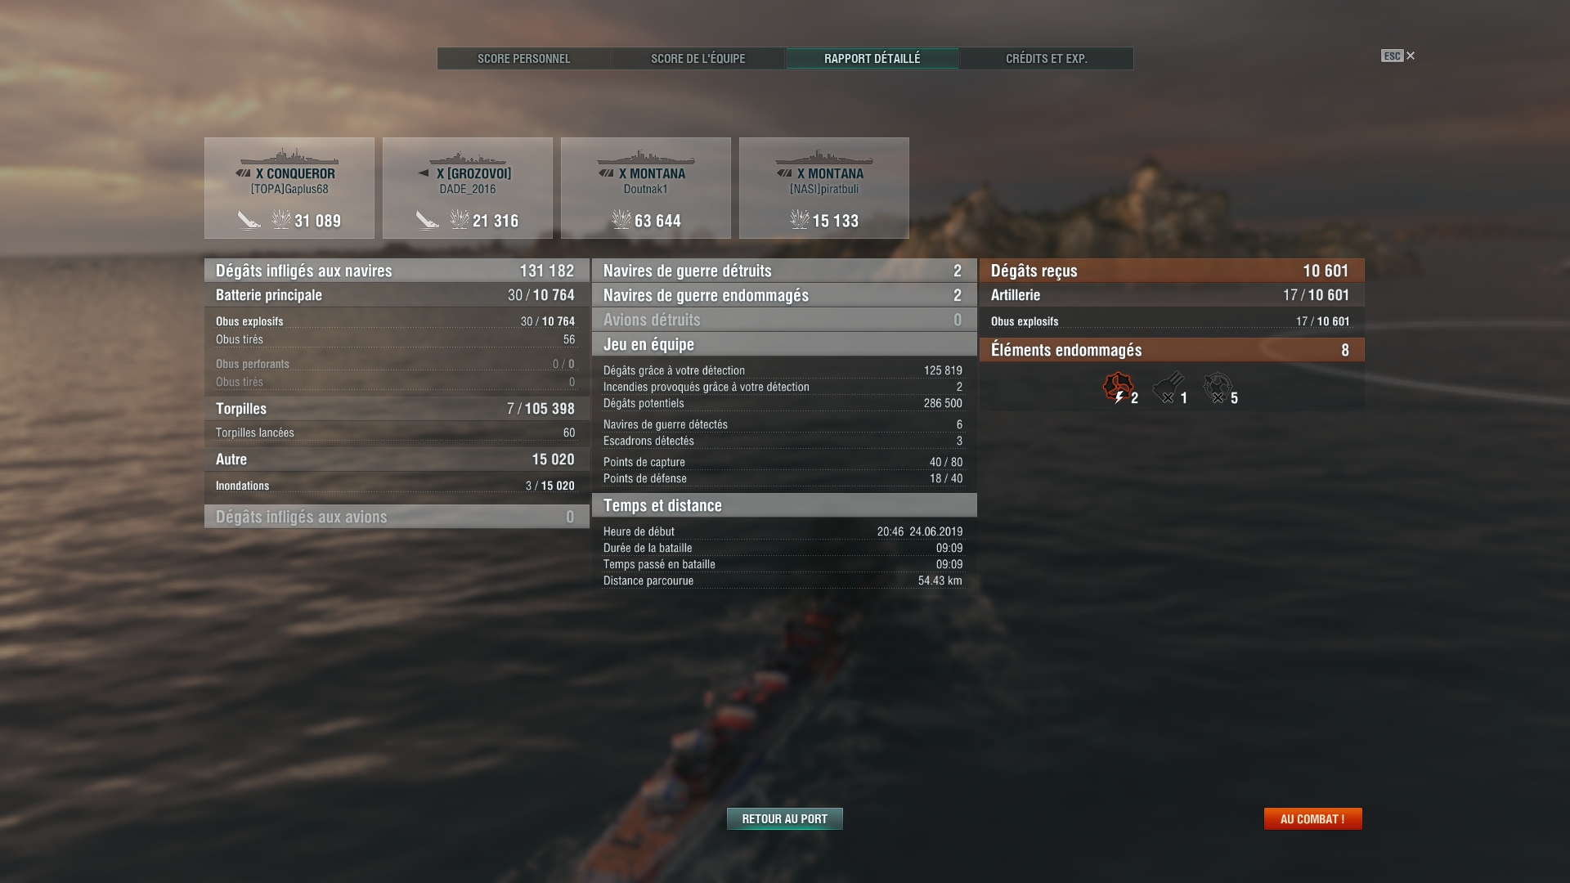Viewport: 1570px width, 883px height.
Task: Click the destroyed main gun turret icon
Action: [x=1168, y=388]
